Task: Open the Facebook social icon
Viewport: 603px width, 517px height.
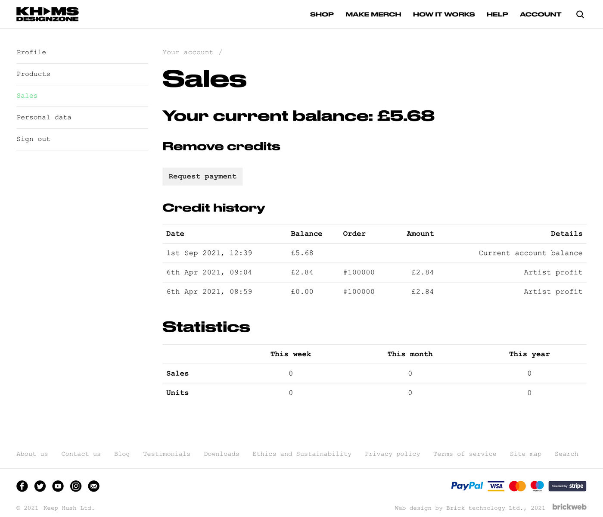Action: (x=22, y=486)
